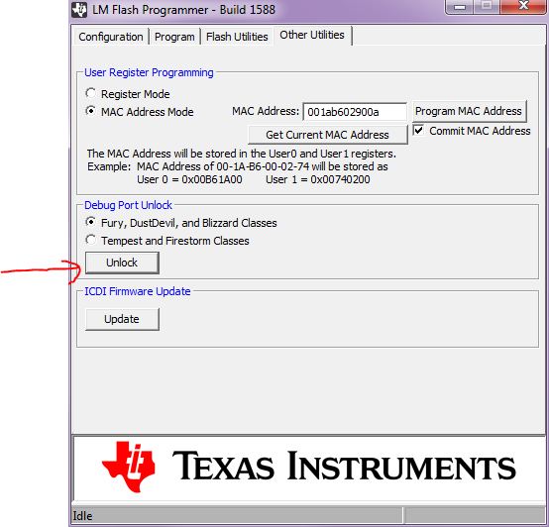Click the Idle status bar text
549x527 pixels.
[82, 516]
